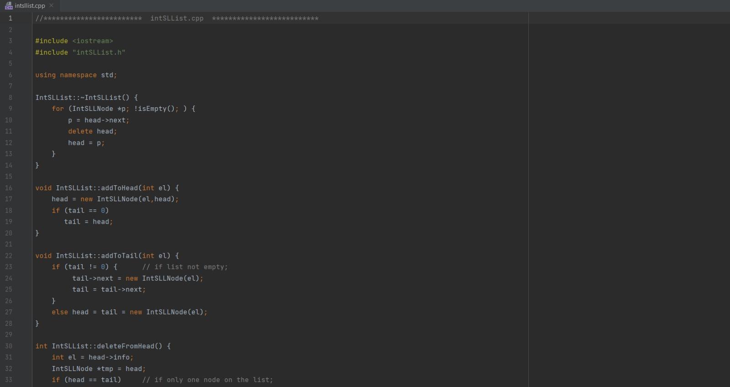
Task: Click the 'IntSLLNode *tmp = head;' statement
Action: pyautogui.click(x=99, y=369)
